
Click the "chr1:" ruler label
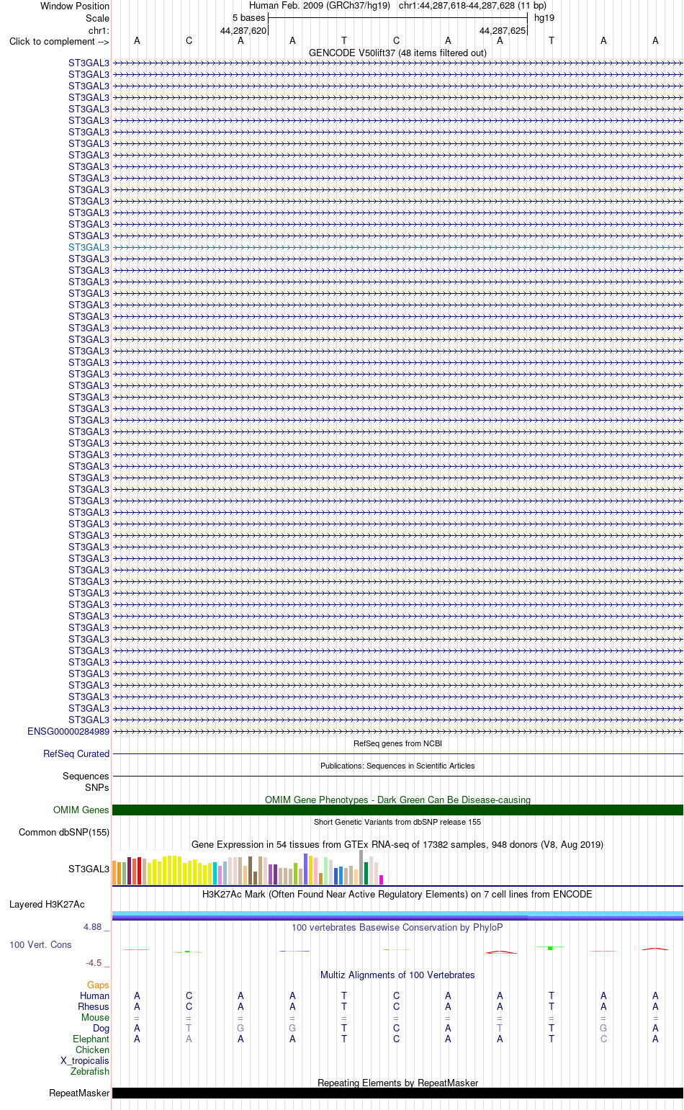pyautogui.click(x=99, y=31)
